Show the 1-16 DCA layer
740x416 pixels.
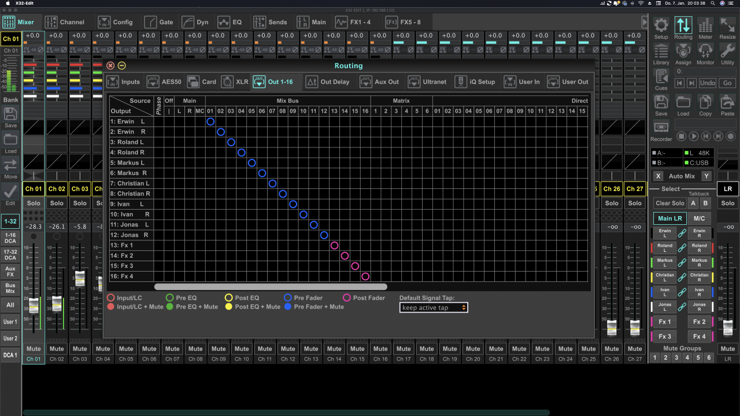click(10, 238)
